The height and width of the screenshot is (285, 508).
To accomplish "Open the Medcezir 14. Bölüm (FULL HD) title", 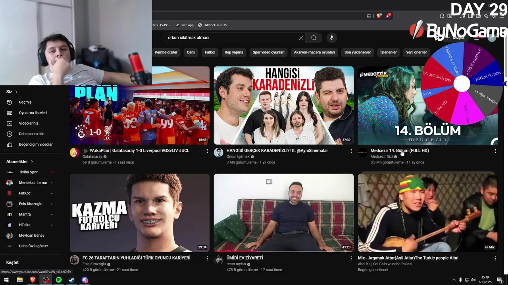I will pyautogui.click(x=400, y=150).
